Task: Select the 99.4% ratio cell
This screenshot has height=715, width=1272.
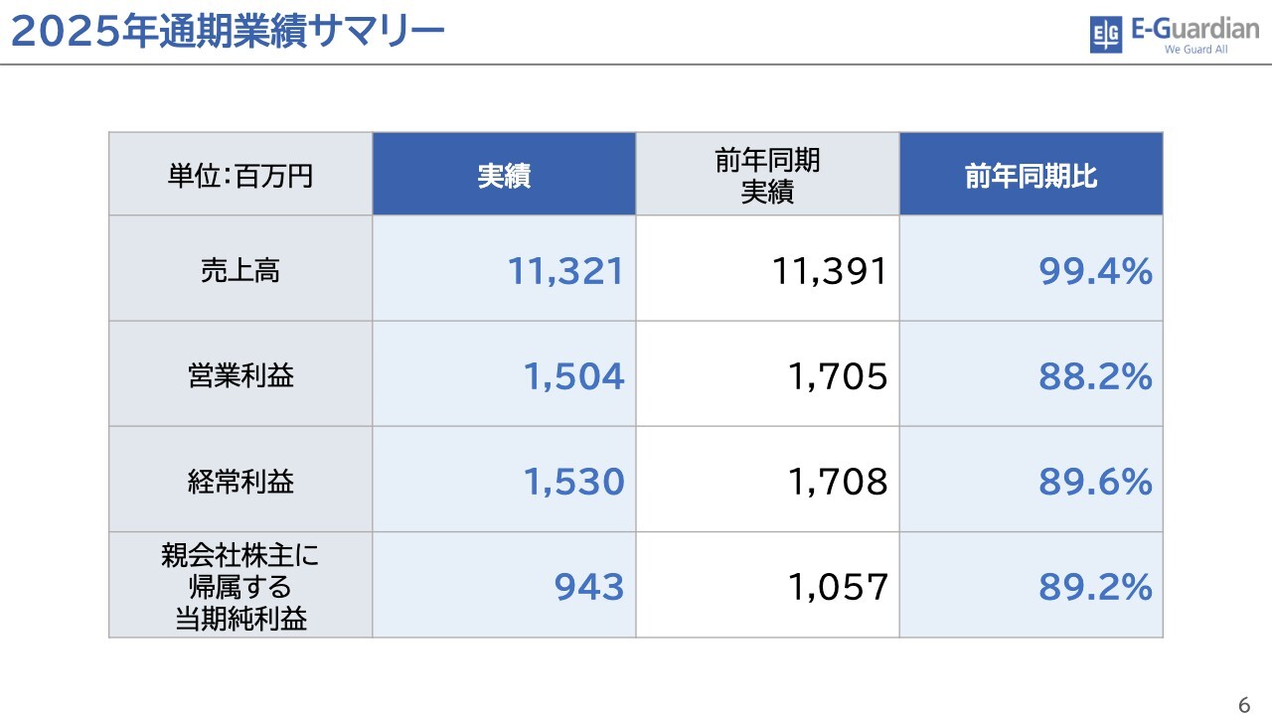Action: pos(1095,271)
